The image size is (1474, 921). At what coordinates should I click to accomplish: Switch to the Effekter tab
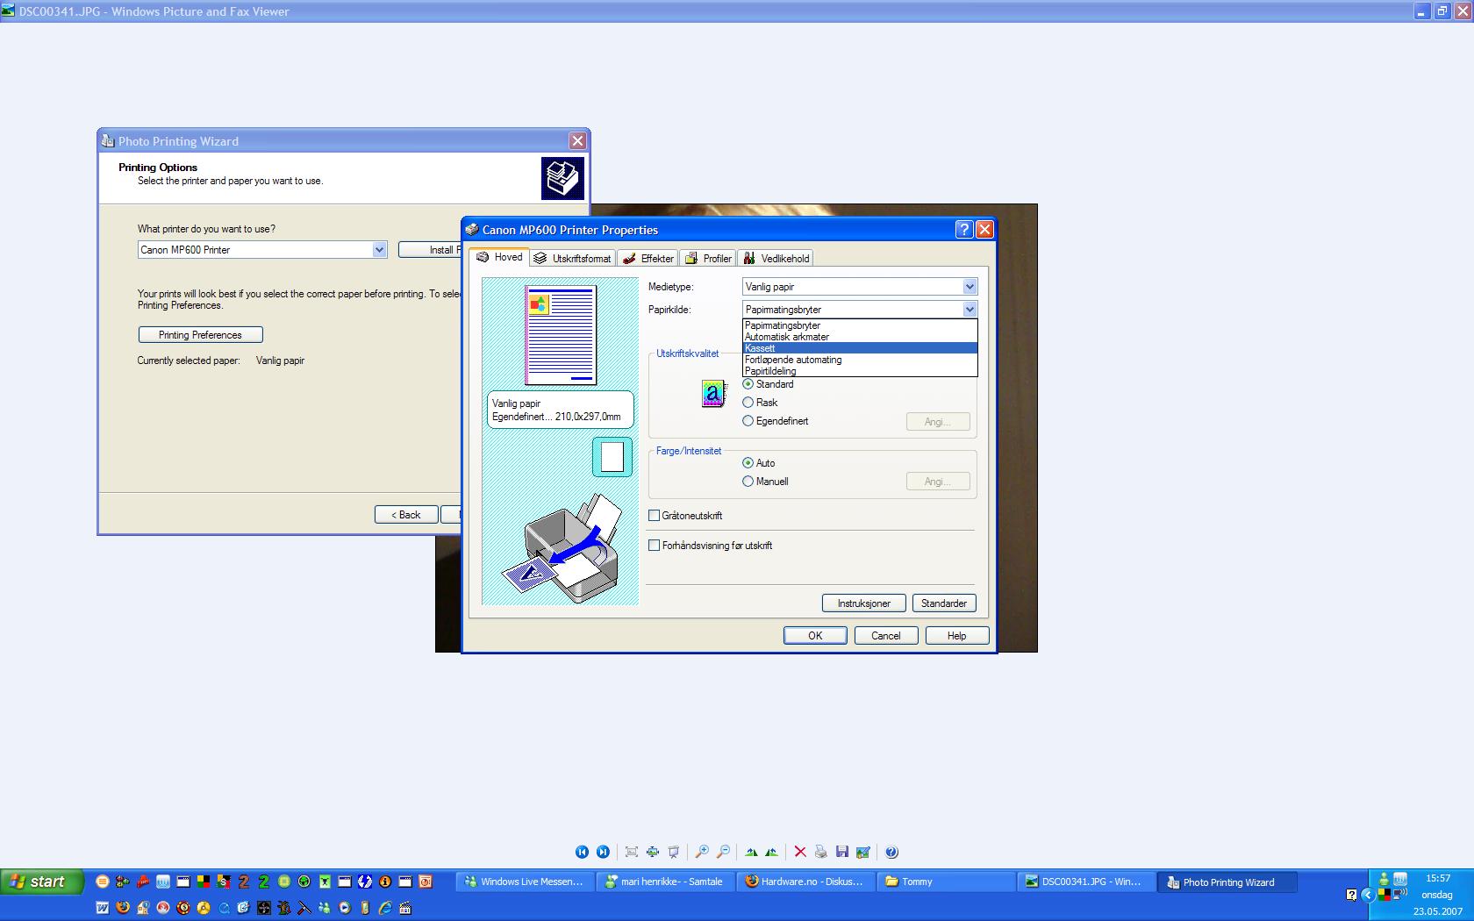tap(648, 259)
